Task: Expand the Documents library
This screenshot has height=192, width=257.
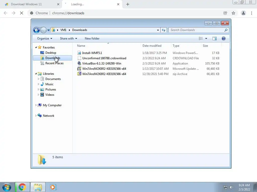Action: 38,79
